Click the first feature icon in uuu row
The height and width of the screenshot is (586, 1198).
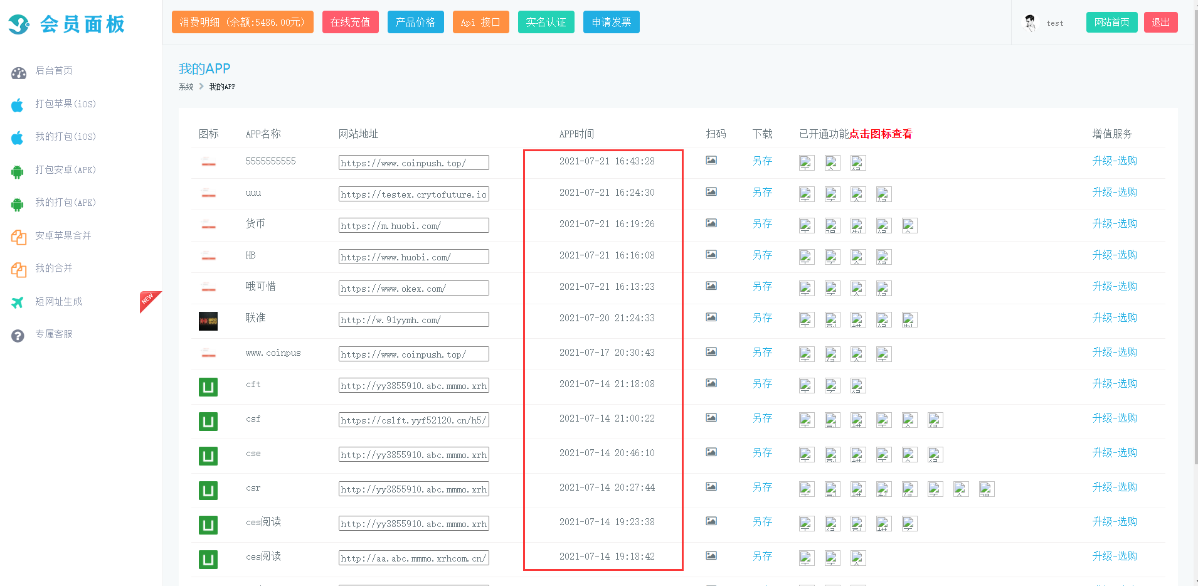click(x=807, y=194)
